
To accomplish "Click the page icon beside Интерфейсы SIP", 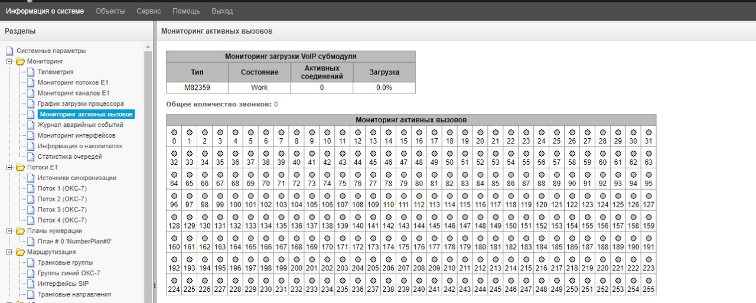I will (x=31, y=284).
